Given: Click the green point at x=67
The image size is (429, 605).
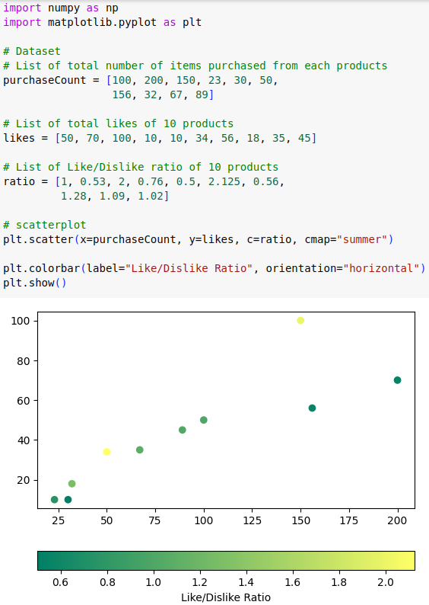Looking at the screenshot, I should click(x=140, y=450).
